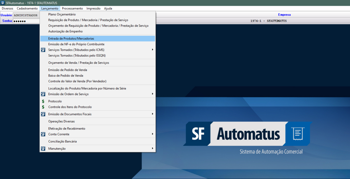Open the Ajuda menu
This screenshot has width=350, height=179.
pyautogui.click(x=108, y=9)
